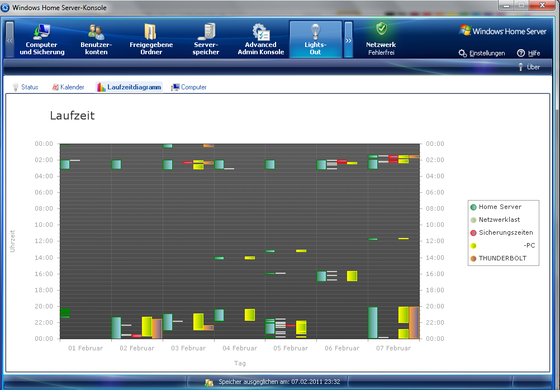Viewport: 560px width, 390px height.
Task: Select the Laufzeitdiagramm tab
Action: [x=129, y=87]
